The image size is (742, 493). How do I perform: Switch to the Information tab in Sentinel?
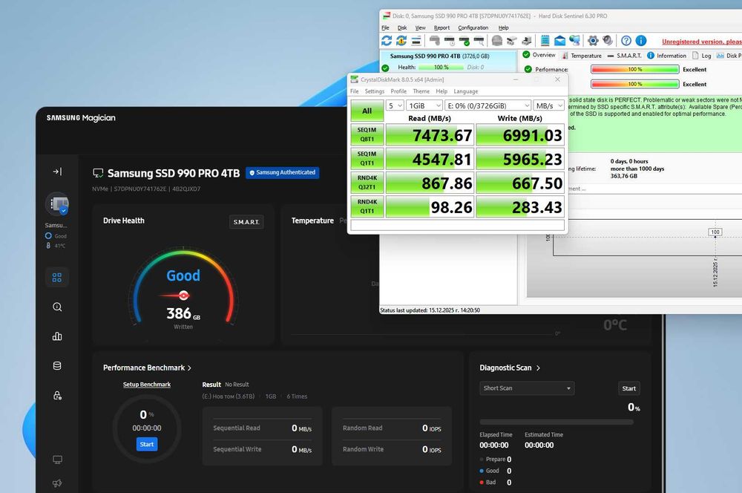point(666,56)
